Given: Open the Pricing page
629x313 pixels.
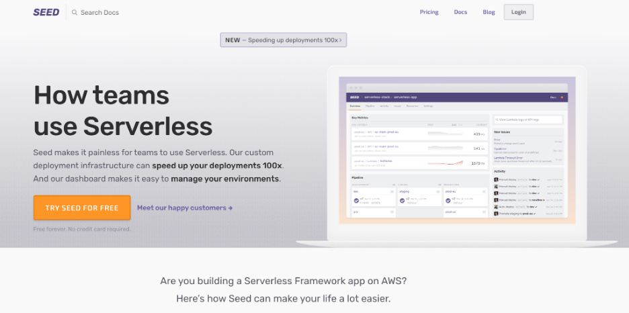Looking at the screenshot, I should pos(429,12).
